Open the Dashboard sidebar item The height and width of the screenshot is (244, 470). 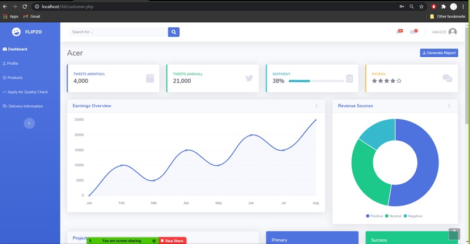15,49
